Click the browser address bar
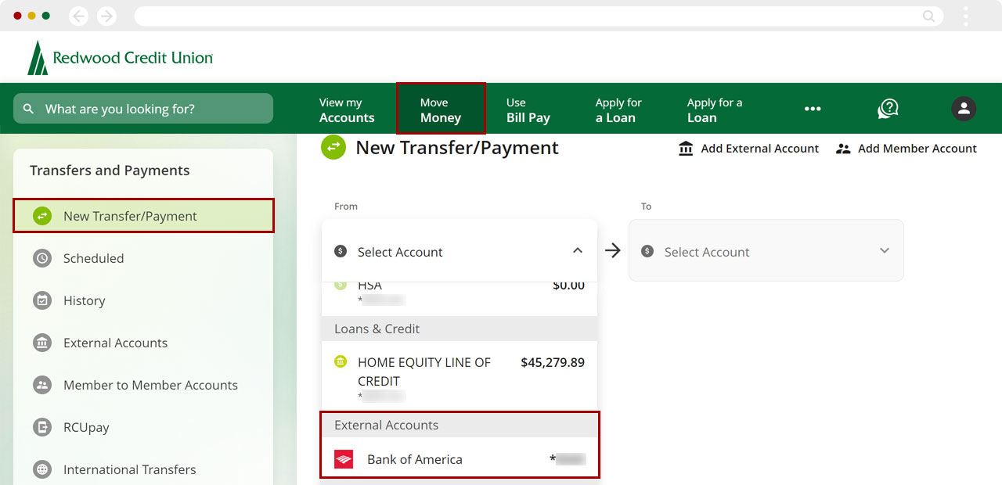The height and width of the screenshot is (485, 1002). [539, 16]
